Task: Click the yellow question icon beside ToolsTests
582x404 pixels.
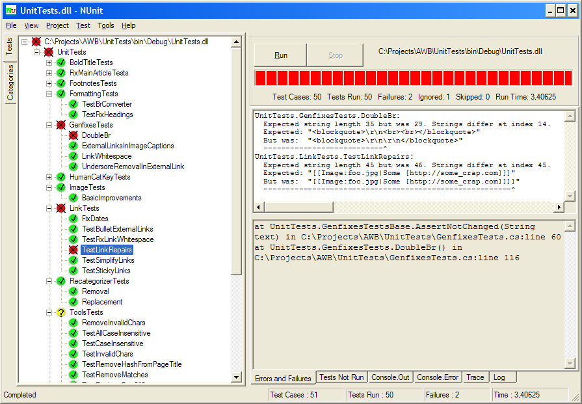Action: pyautogui.click(x=61, y=312)
